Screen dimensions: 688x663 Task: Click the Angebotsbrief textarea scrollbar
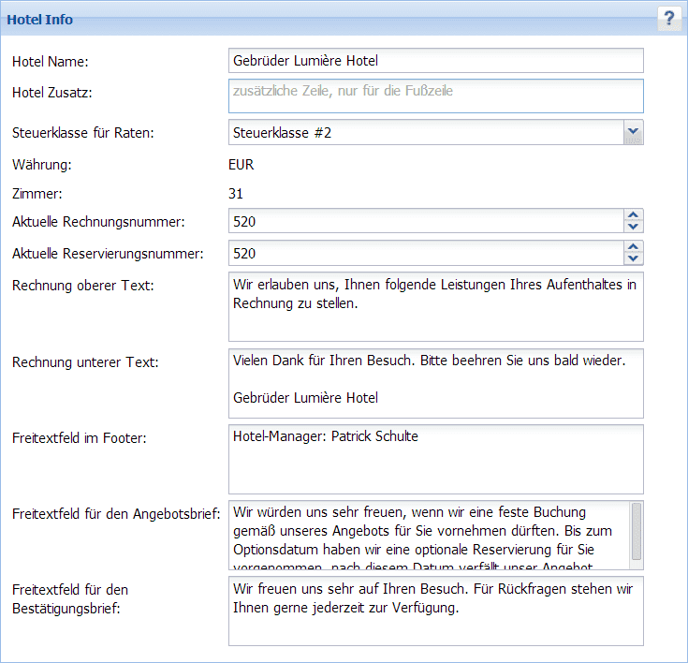(637, 532)
